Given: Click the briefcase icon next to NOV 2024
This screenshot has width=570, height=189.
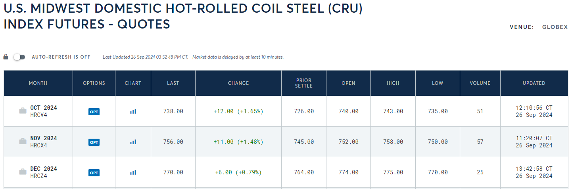Looking at the screenshot, I should [x=23, y=141].
